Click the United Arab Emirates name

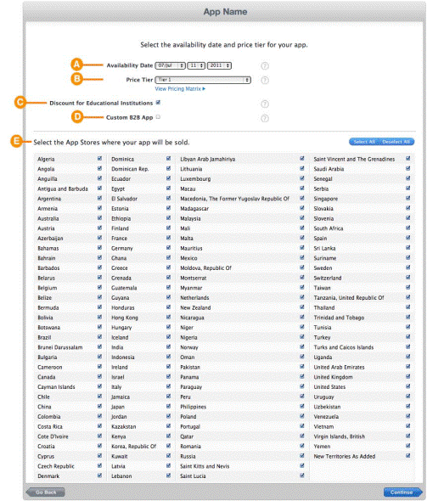[339, 367]
